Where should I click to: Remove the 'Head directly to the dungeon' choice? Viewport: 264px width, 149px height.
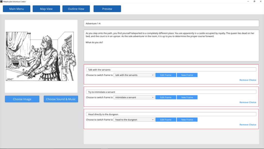(x=248, y=125)
